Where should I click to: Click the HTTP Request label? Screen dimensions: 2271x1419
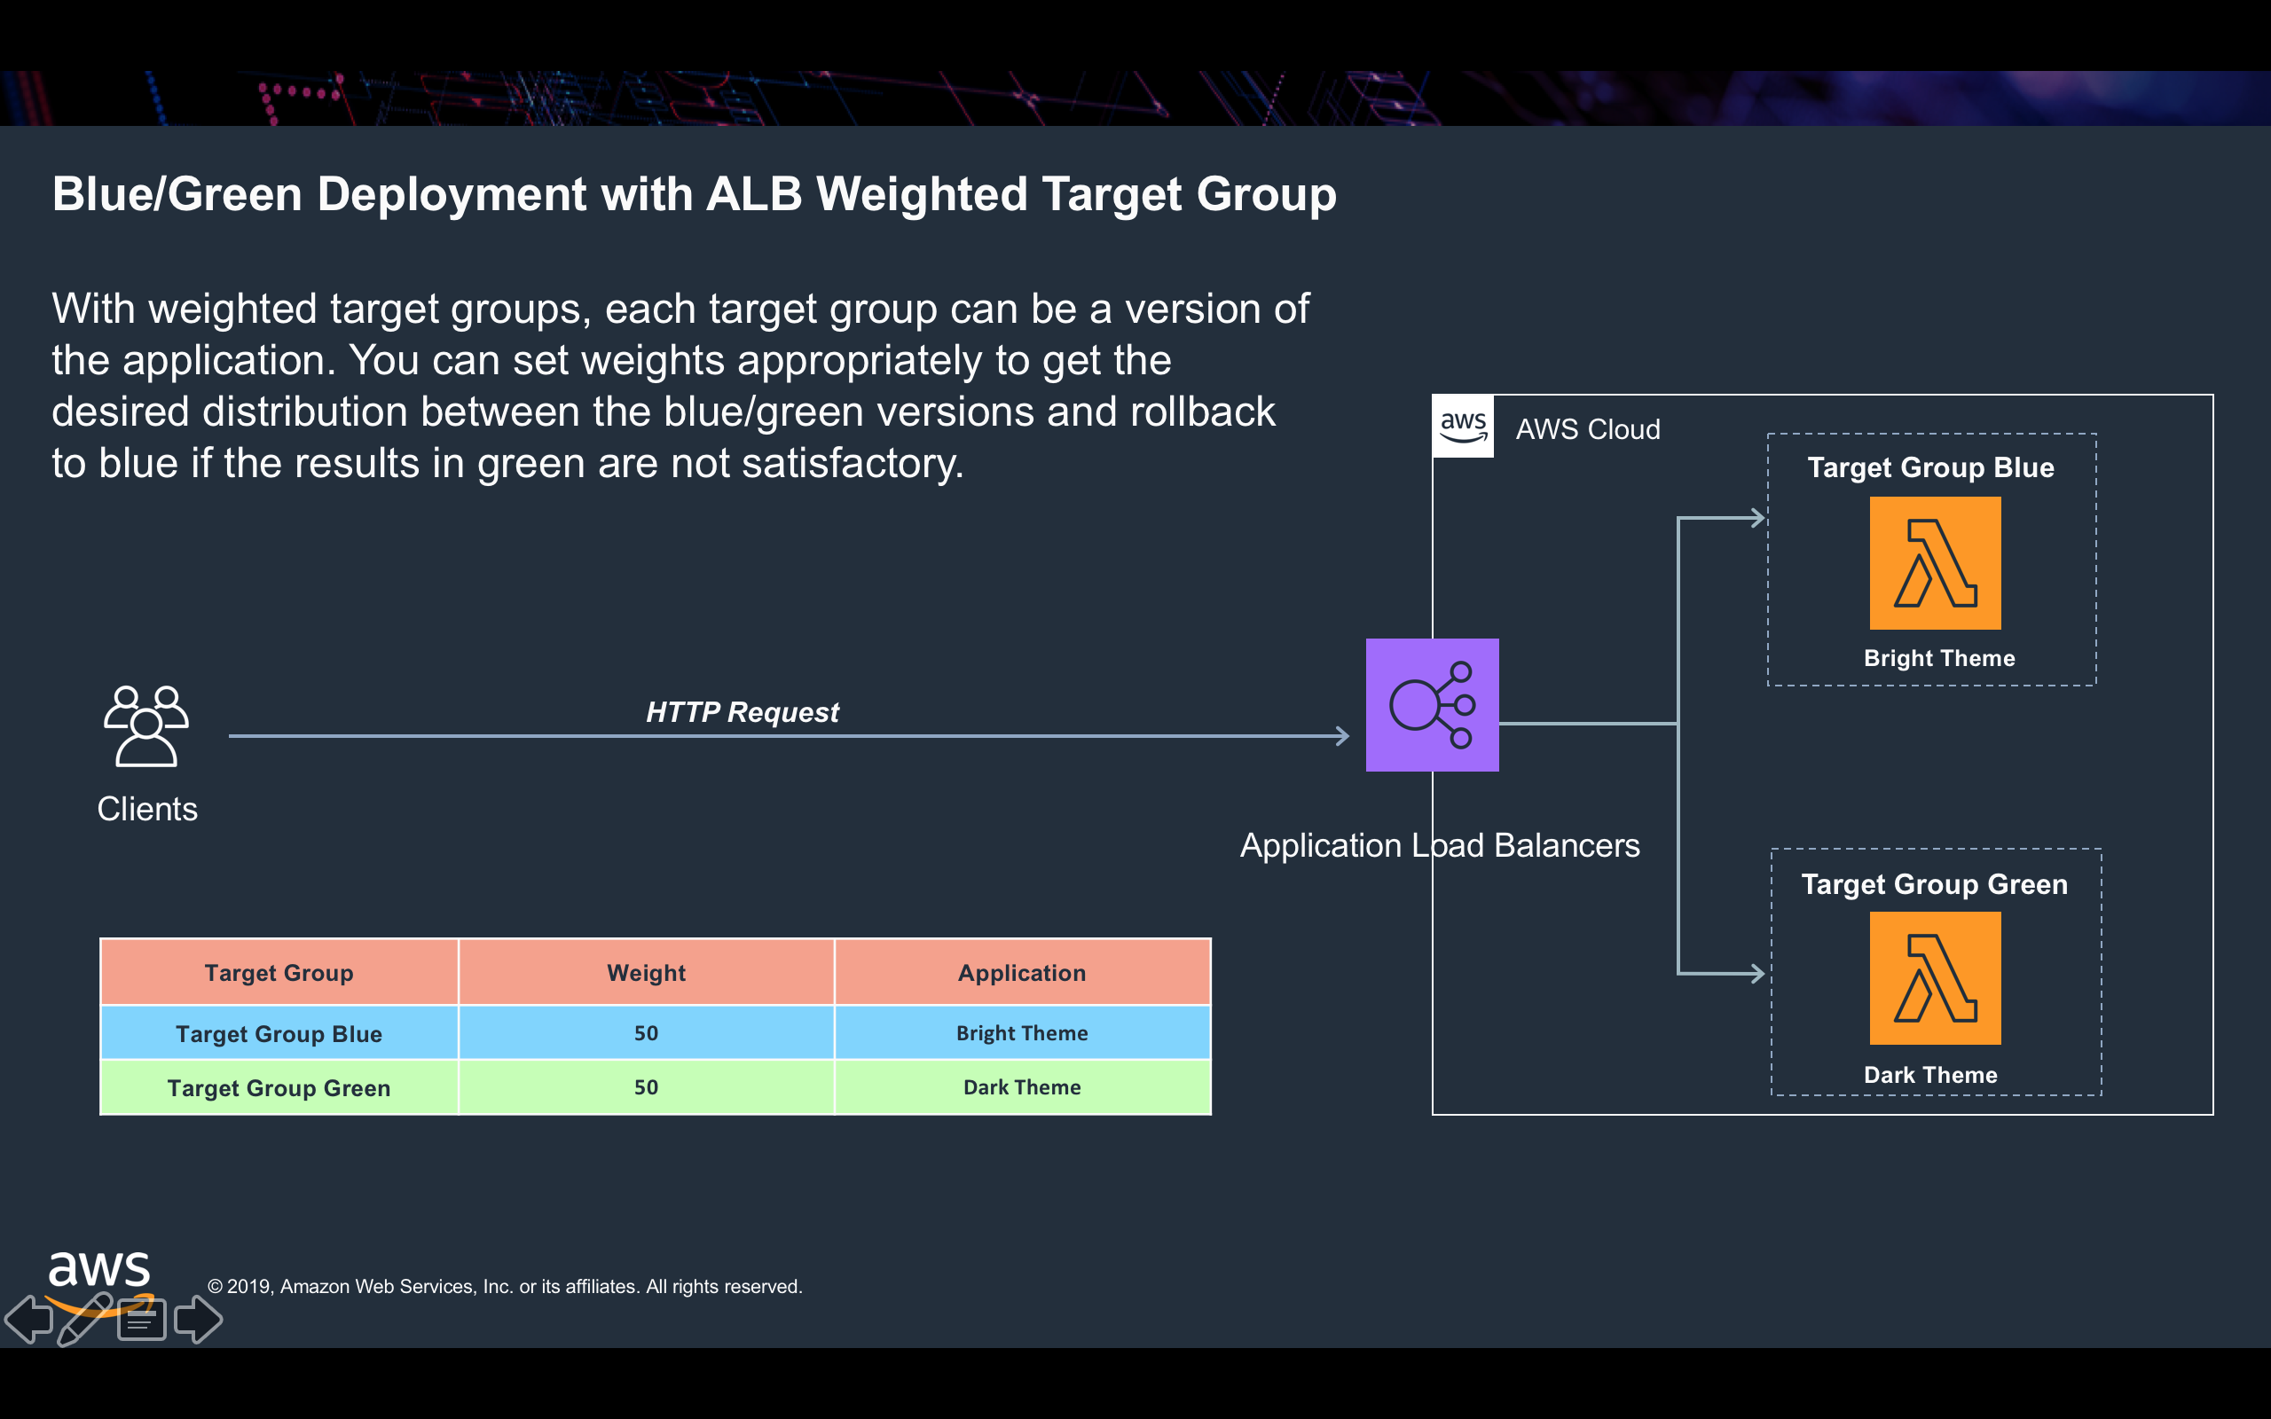point(743,712)
